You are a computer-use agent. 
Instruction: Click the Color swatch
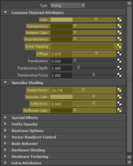pyautogui.click(x=61, y=20)
